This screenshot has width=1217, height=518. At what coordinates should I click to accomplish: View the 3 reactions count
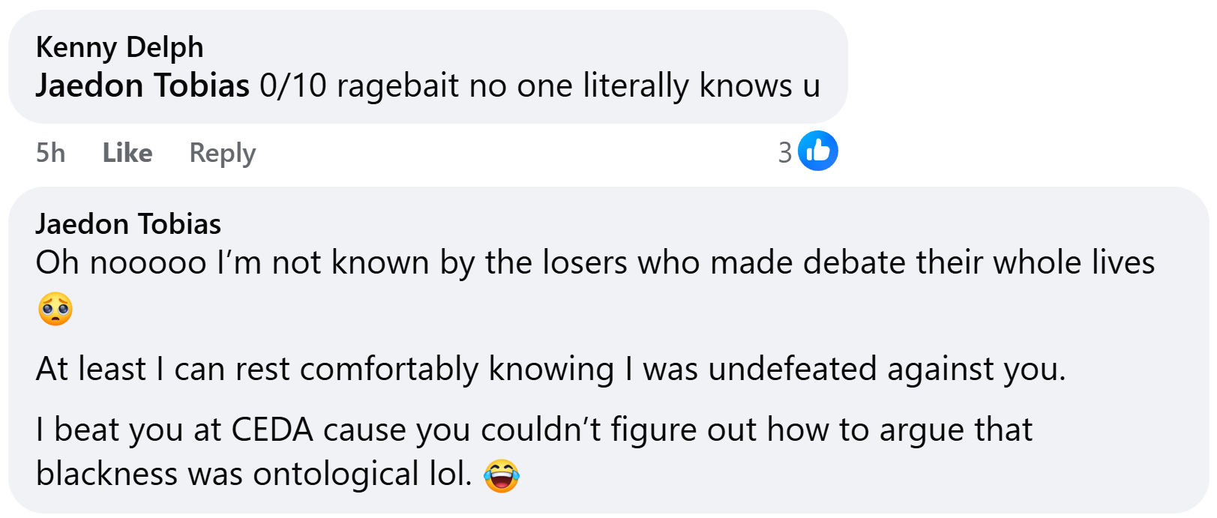point(784,153)
